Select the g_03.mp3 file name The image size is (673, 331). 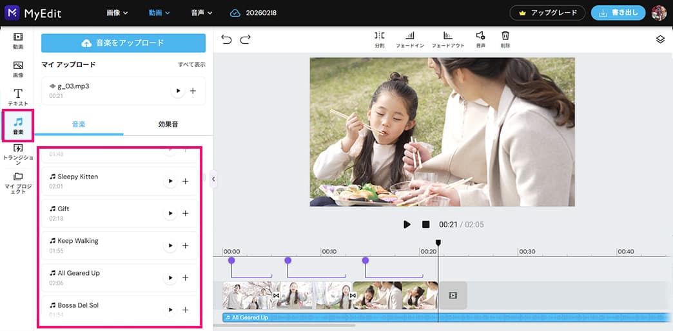[73, 86]
